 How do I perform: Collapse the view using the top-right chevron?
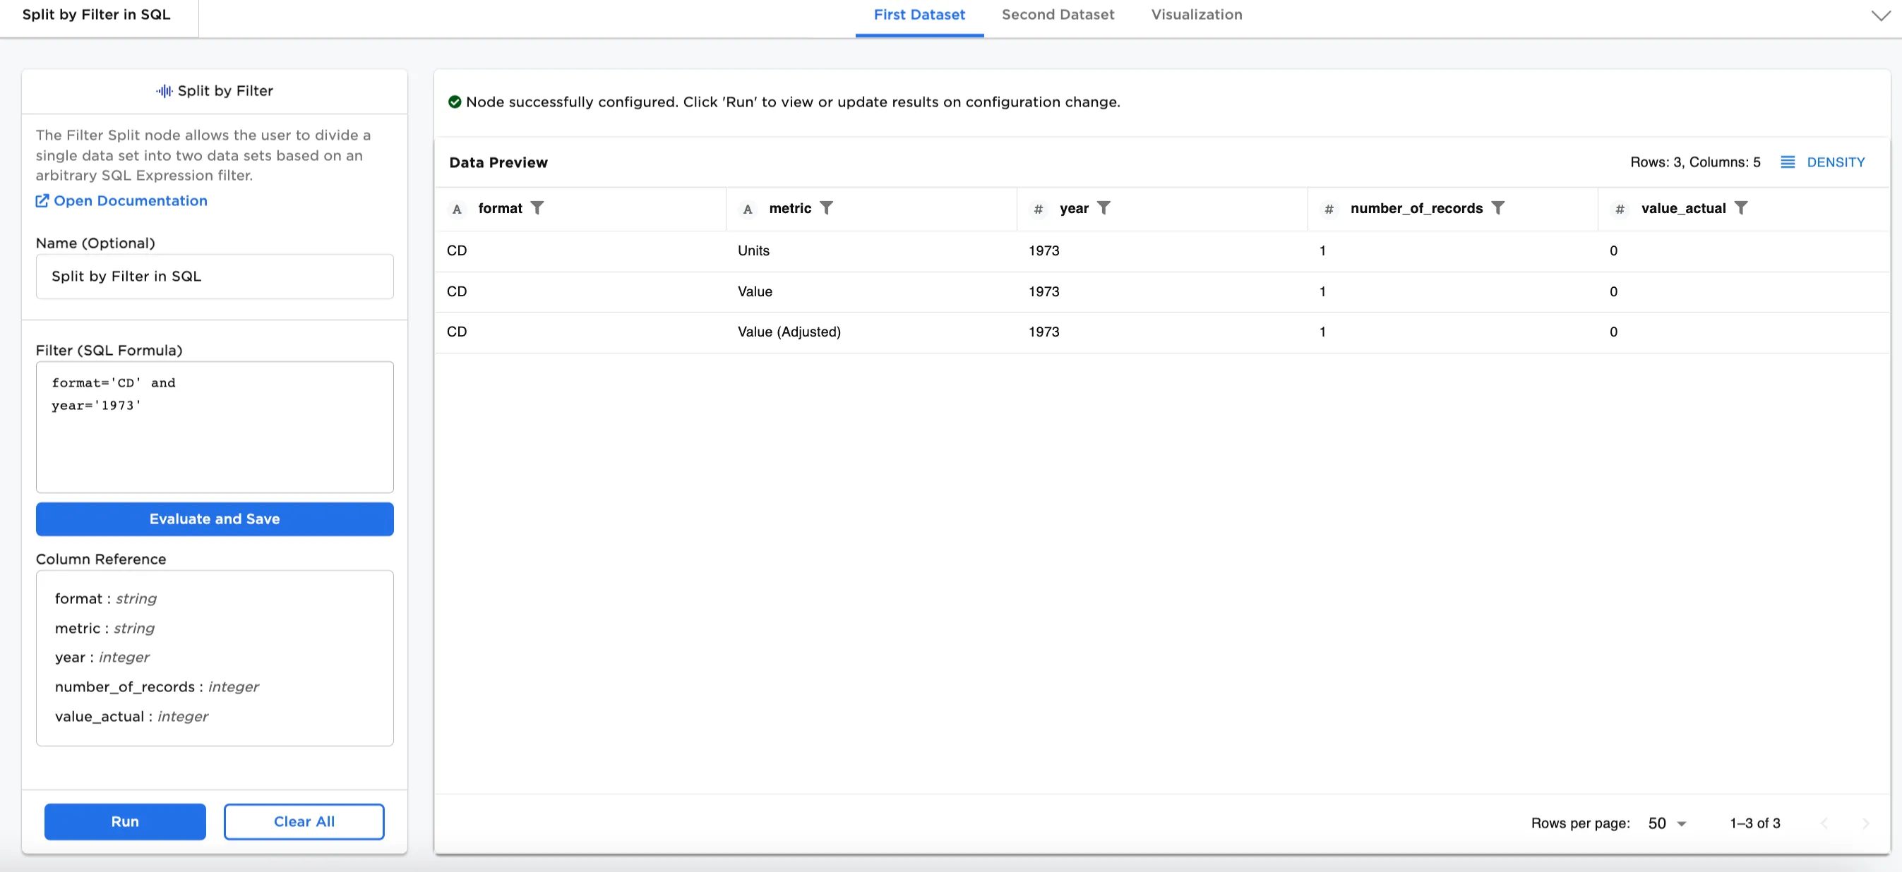click(x=1881, y=15)
